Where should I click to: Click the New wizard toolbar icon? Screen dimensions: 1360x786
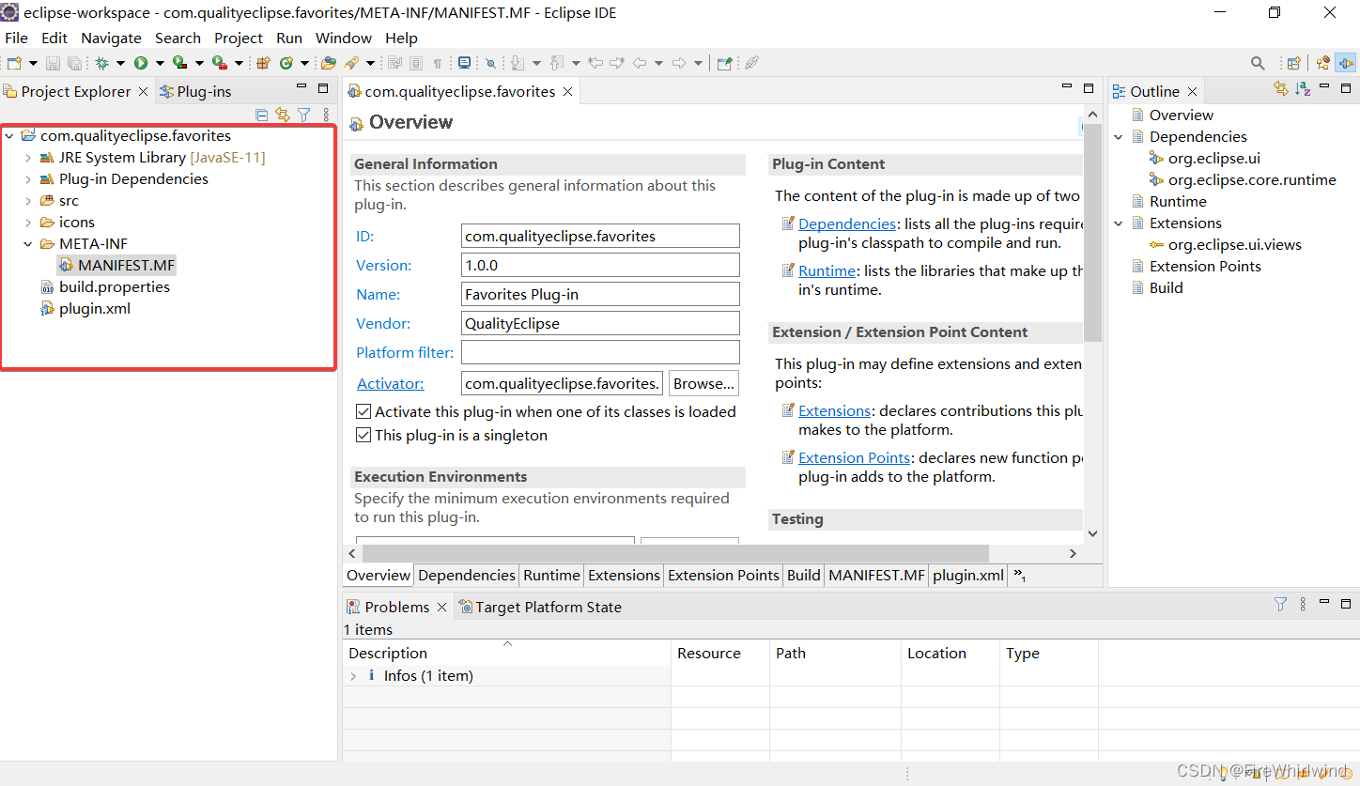[x=14, y=63]
